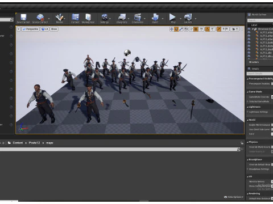Select the translate gizmo tool in viewport

[172, 29]
